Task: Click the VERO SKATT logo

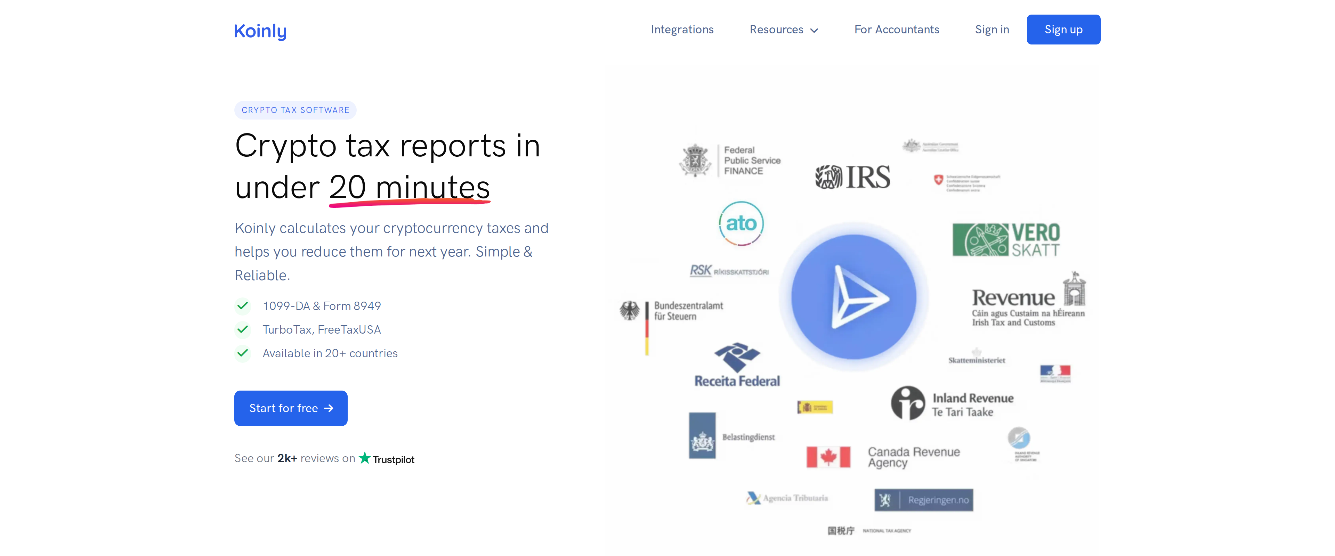Action: coord(1006,239)
